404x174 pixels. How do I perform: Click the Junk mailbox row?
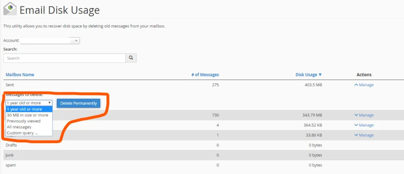click(9, 155)
